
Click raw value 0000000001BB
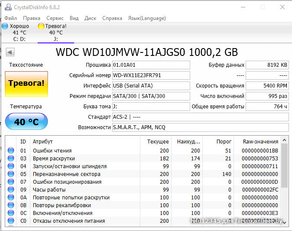[x=260, y=150]
